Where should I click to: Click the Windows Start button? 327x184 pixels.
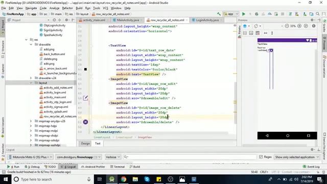(x=6, y=179)
